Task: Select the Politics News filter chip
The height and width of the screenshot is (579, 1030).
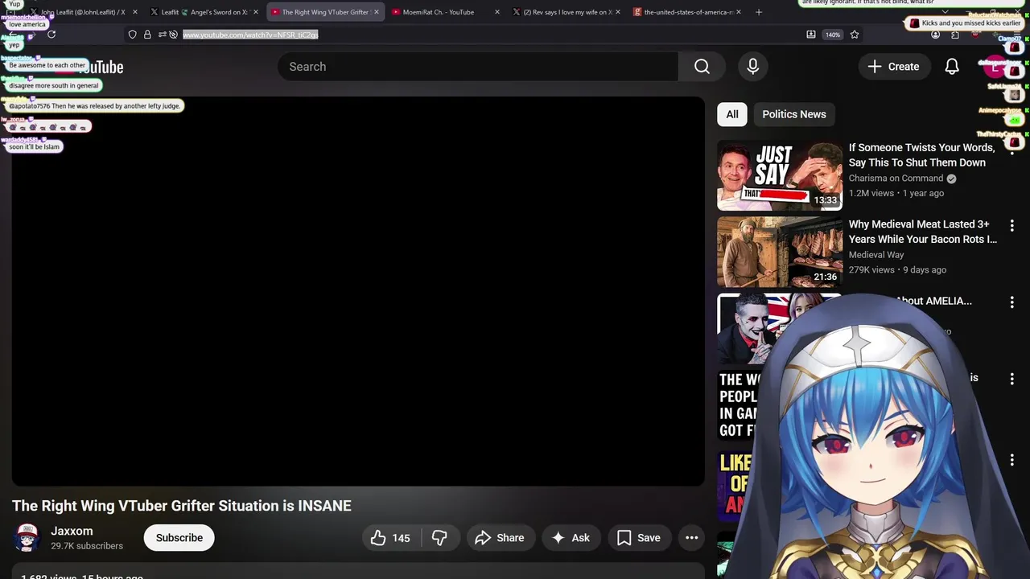Action: [794, 114]
